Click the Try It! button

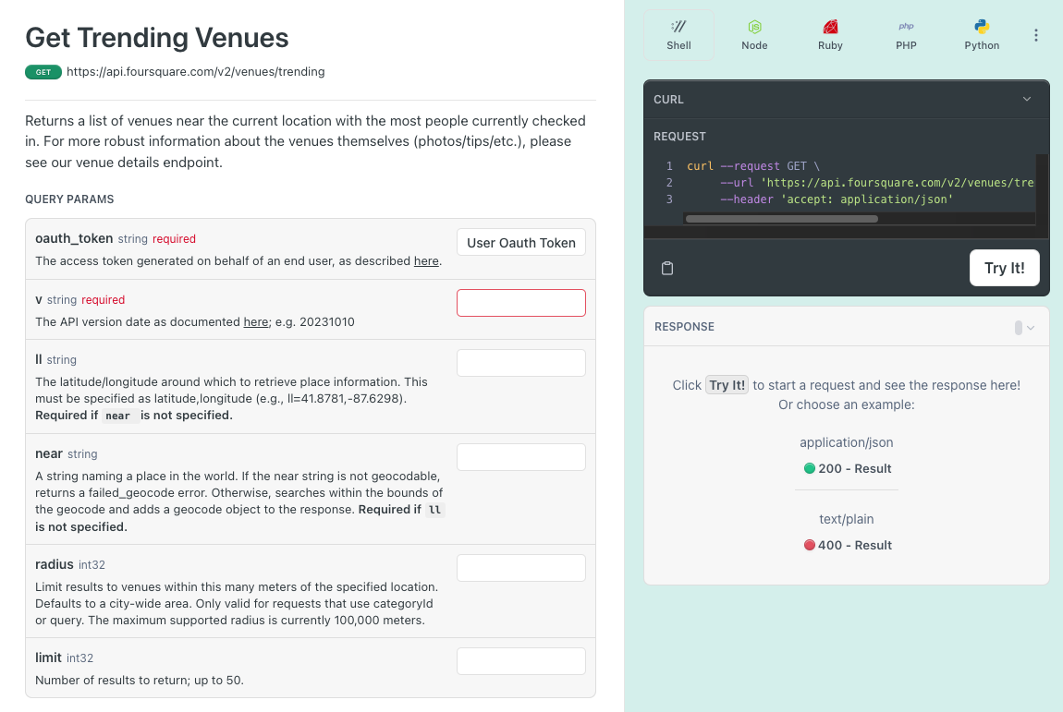pos(1004,269)
